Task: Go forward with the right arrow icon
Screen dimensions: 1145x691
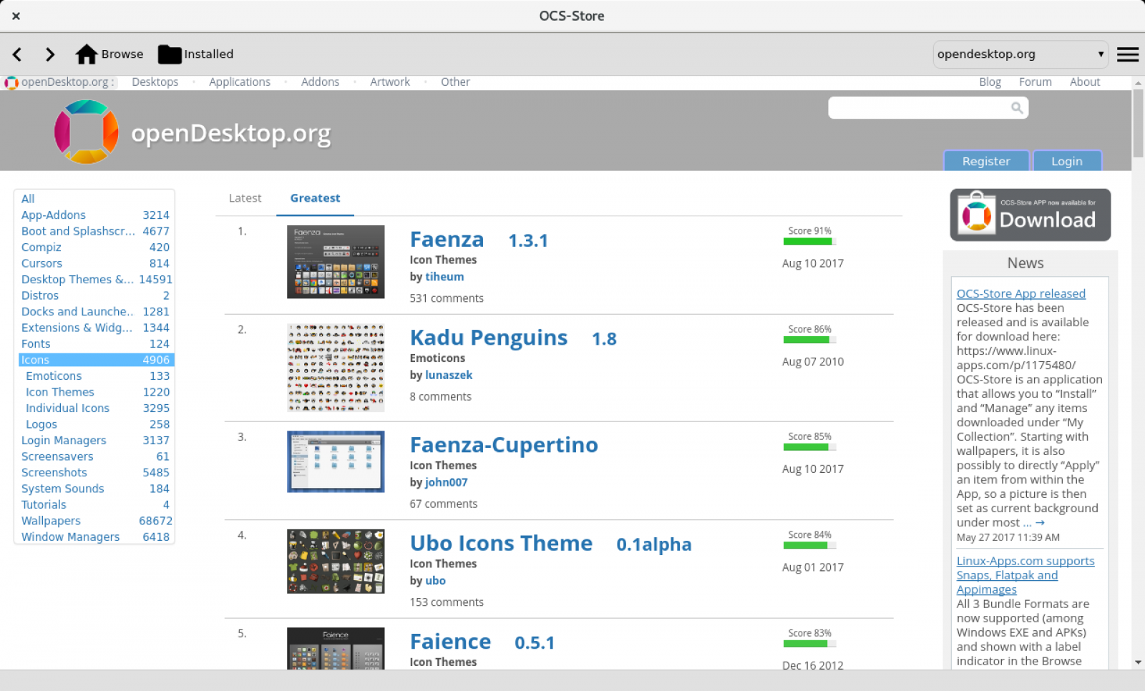Action: click(49, 54)
